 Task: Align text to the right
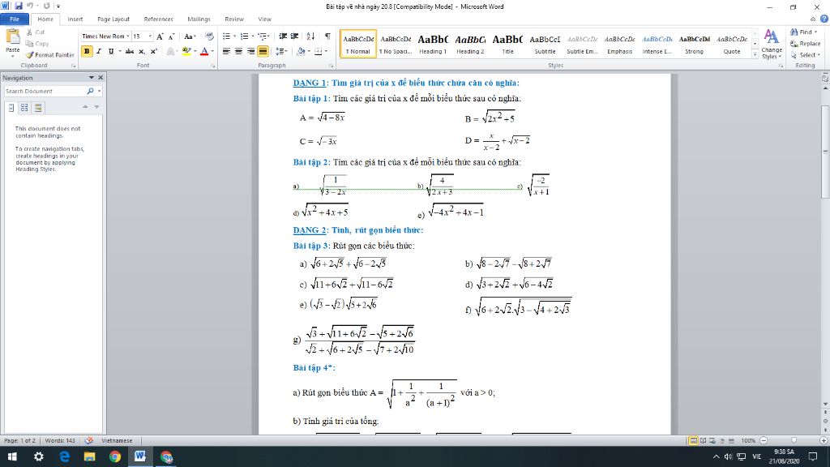251,51
